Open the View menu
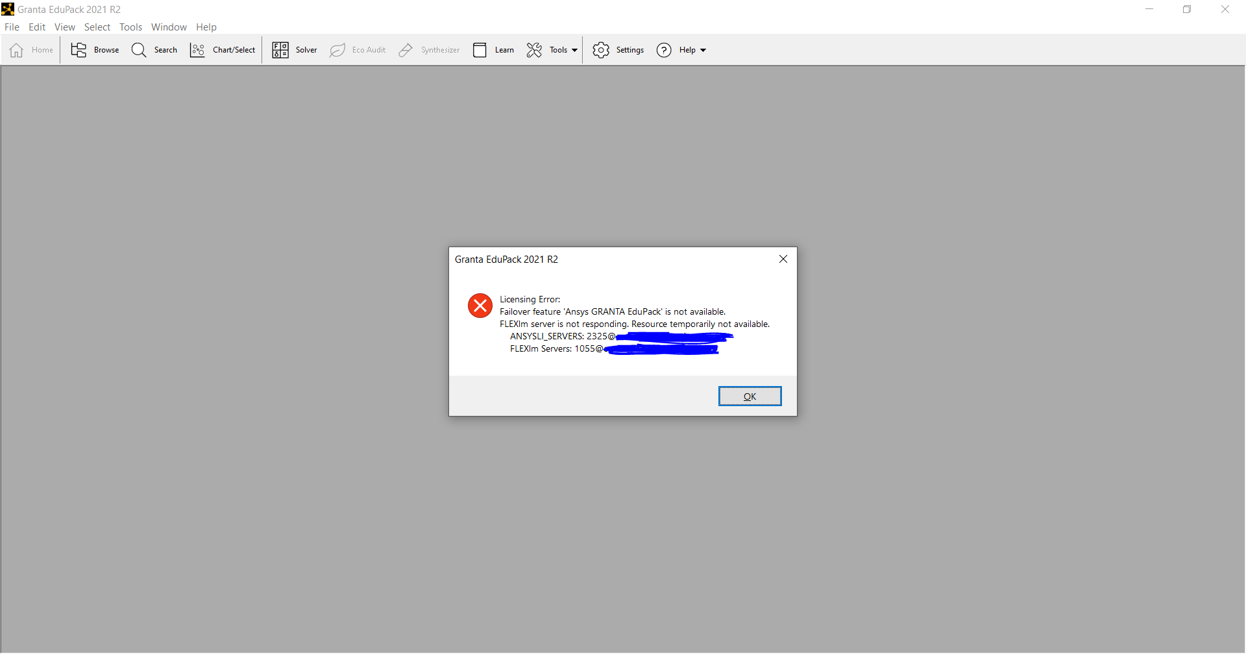Screen dimensions: 1246x654 [x=65, y=27]
